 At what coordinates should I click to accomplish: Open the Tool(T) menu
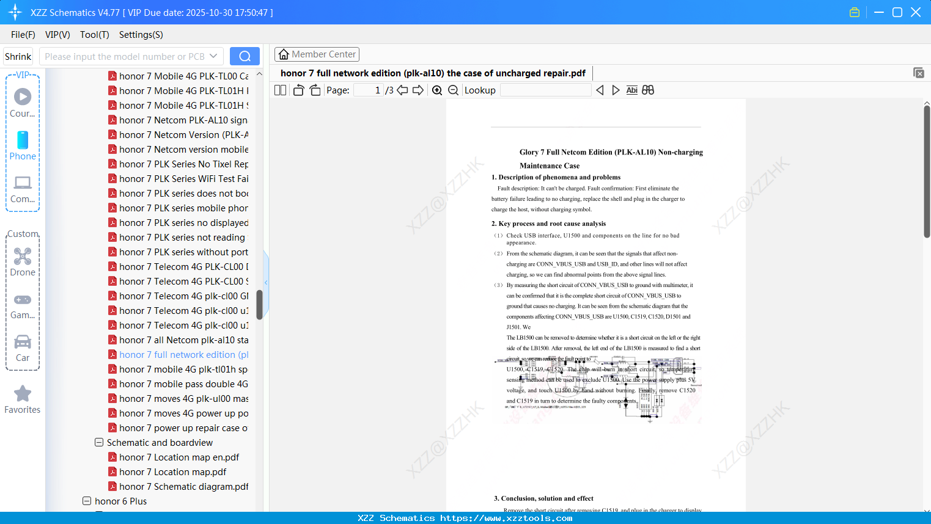click(95, 35)
